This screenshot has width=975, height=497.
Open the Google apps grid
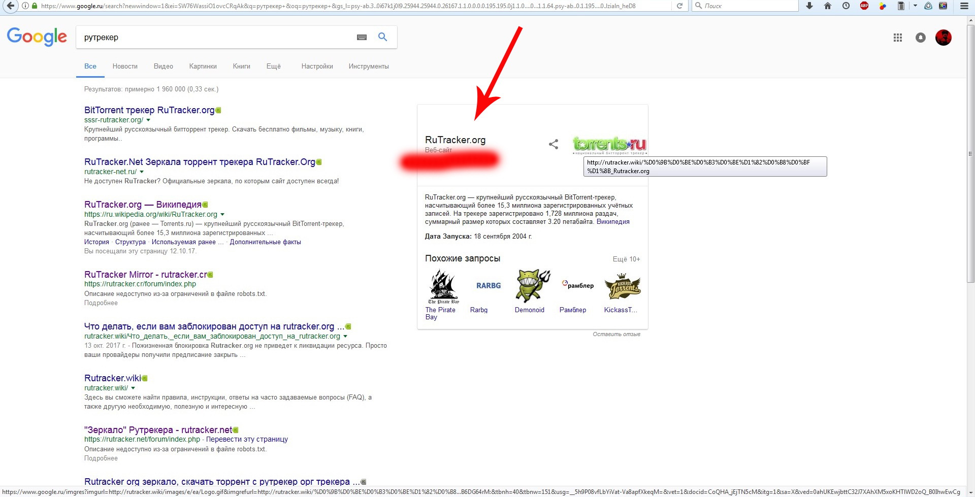point(898,38)
